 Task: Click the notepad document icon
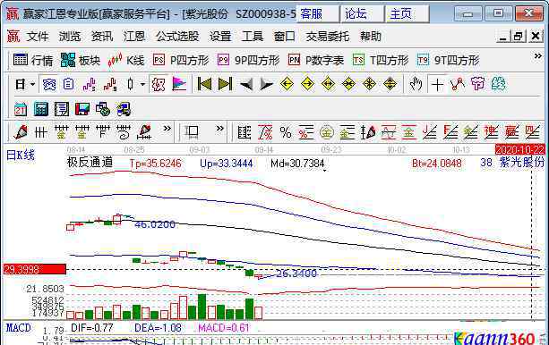[x=62, y=109]
